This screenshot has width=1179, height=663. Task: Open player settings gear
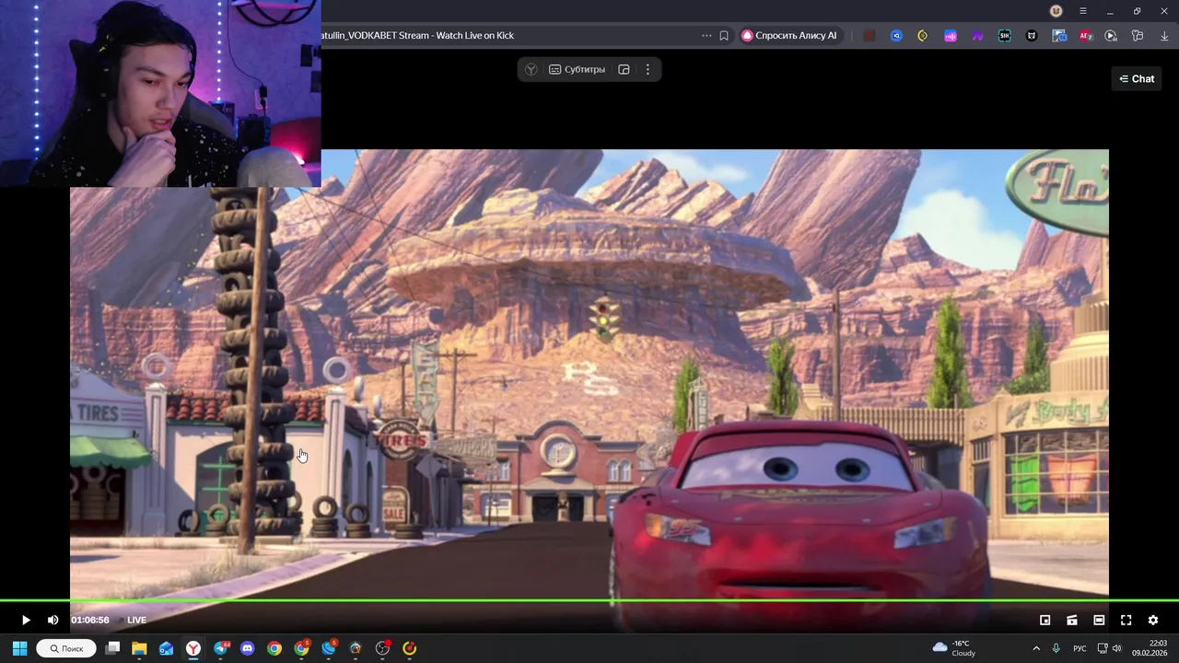[1153, 621]
